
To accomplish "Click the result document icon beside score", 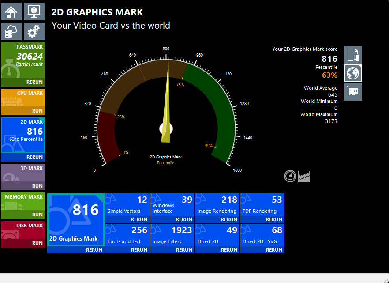I will click(353, 55).
